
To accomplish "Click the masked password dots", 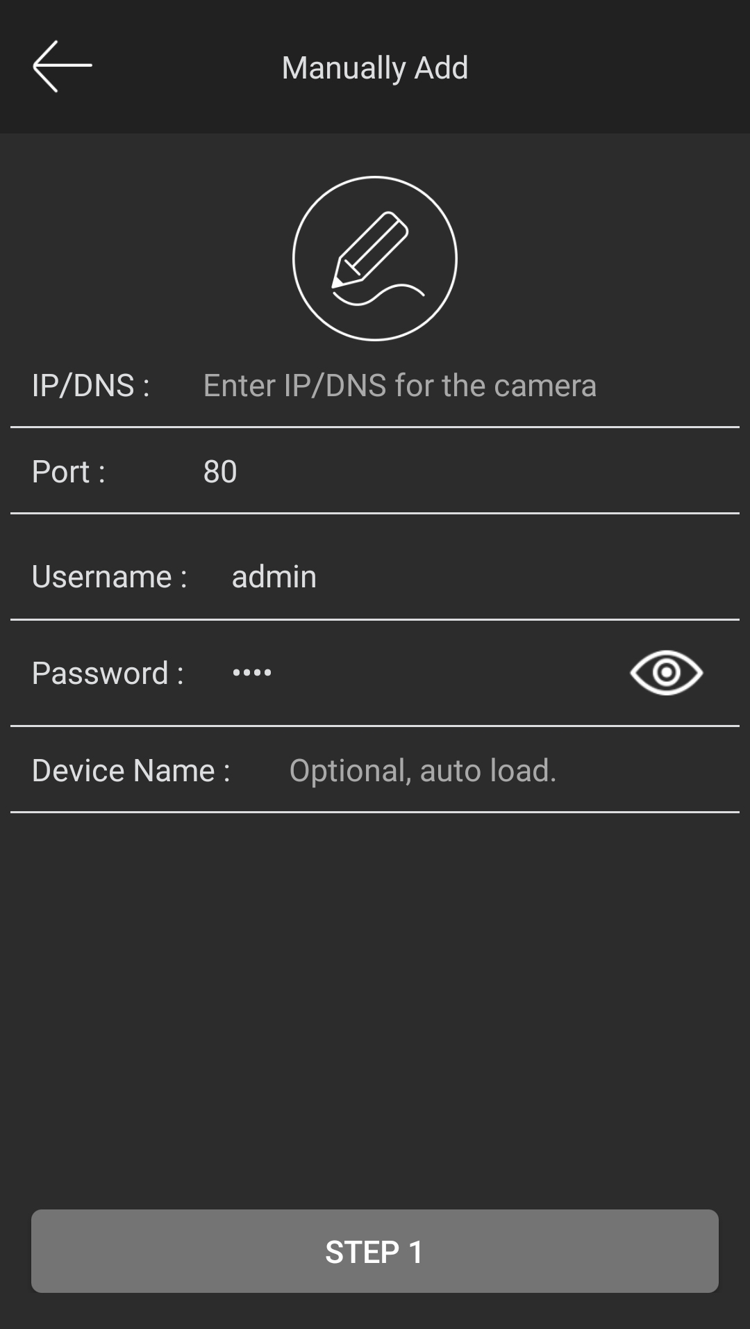I will pos(252,672).
